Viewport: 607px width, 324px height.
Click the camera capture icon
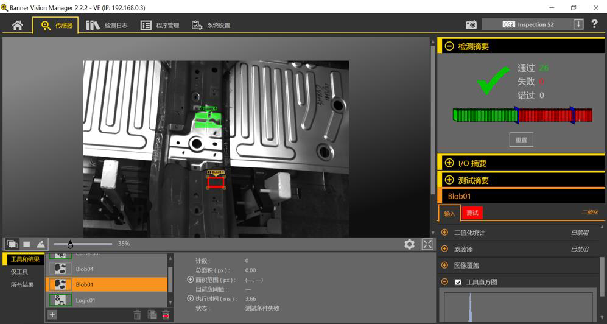[x=471, y=25]
